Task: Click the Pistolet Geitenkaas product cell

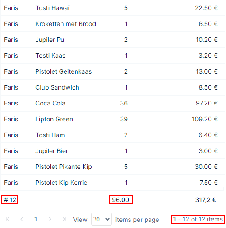Action: click(x=64, y=71)
